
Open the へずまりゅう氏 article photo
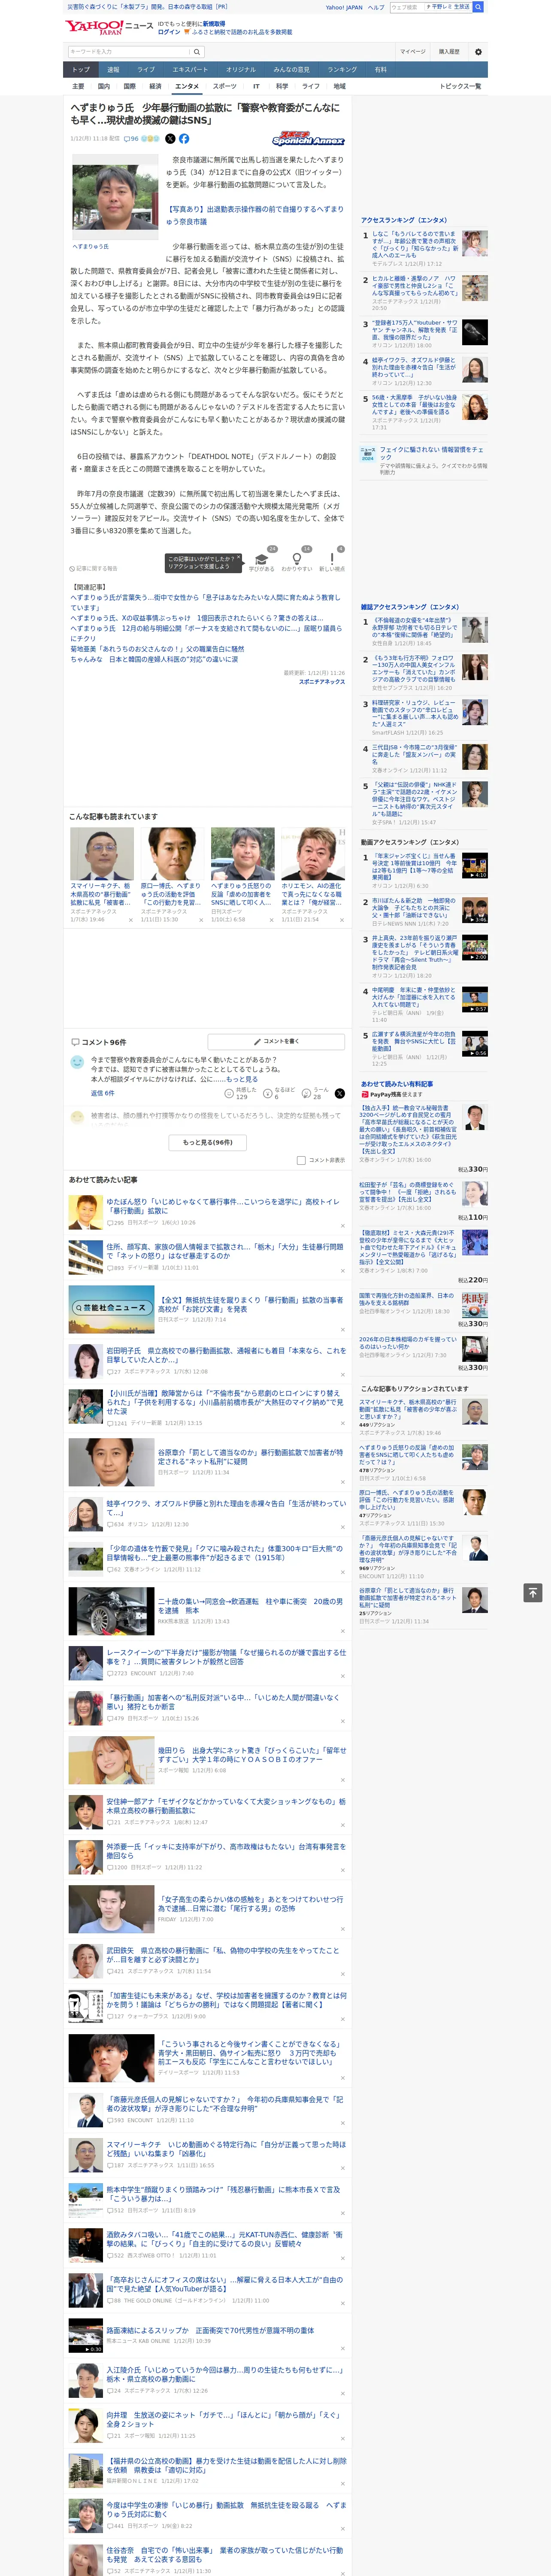click(115, 197)
